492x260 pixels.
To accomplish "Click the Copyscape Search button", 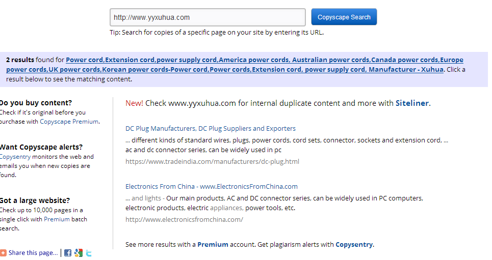I will [x=344, y=17].
